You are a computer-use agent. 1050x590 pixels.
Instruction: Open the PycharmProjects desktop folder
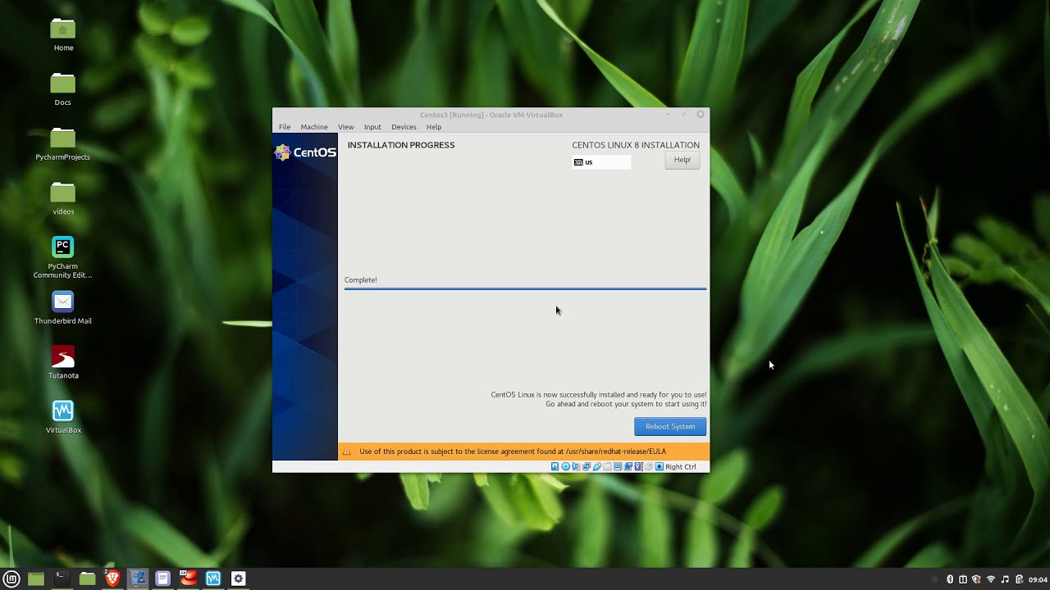coord(63,145)
